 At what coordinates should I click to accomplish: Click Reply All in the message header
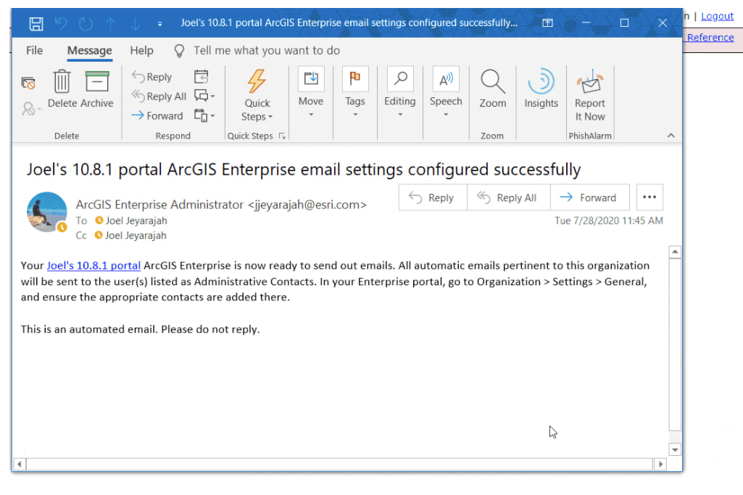click(x=508, y=197)
